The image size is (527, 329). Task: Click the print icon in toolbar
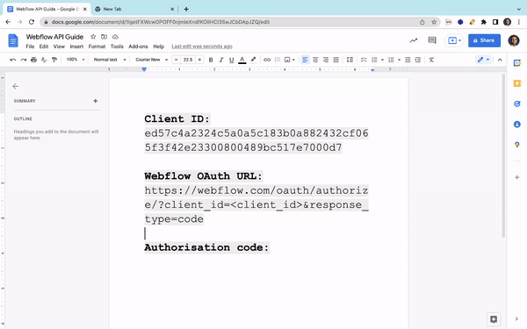click(33, 60)
